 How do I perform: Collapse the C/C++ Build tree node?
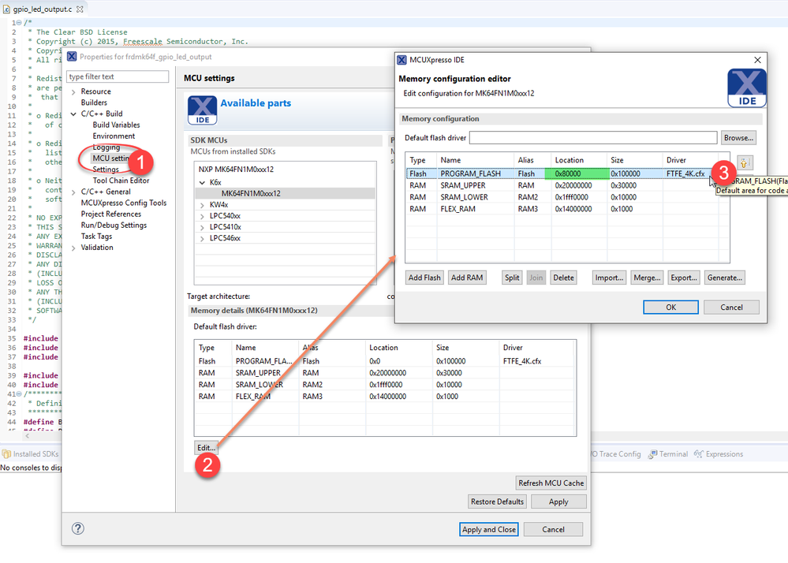tap(73, 114)
